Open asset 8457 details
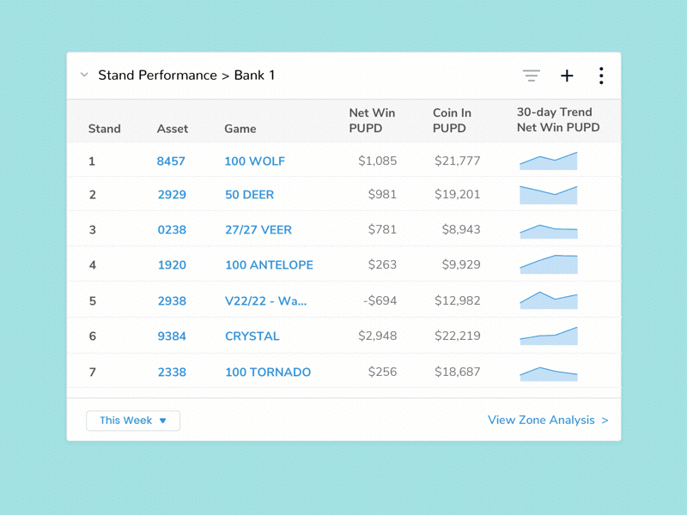Screen dimensions: 687x515 [172, 160]
